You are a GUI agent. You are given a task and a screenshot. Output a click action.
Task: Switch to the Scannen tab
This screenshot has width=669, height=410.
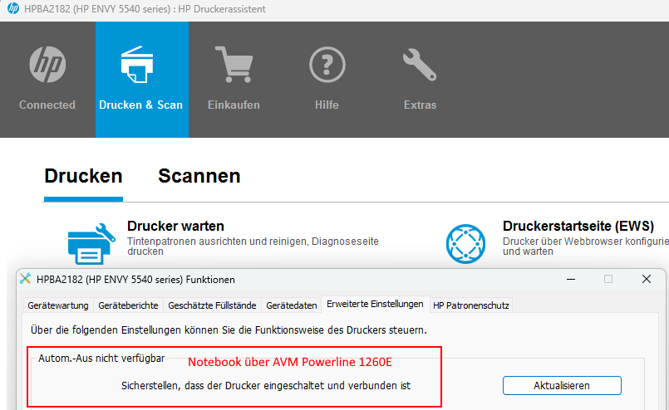199,176
